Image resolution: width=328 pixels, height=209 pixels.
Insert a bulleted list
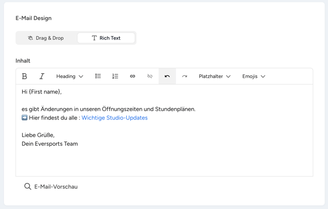(x=98, y=76)
